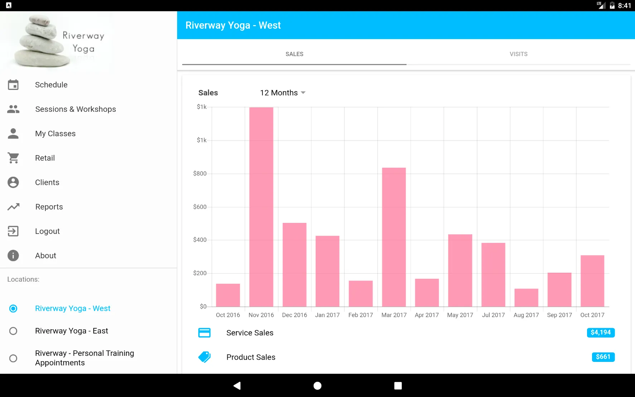Tap the Oct 2017 sales bar

tap(592, 281)
